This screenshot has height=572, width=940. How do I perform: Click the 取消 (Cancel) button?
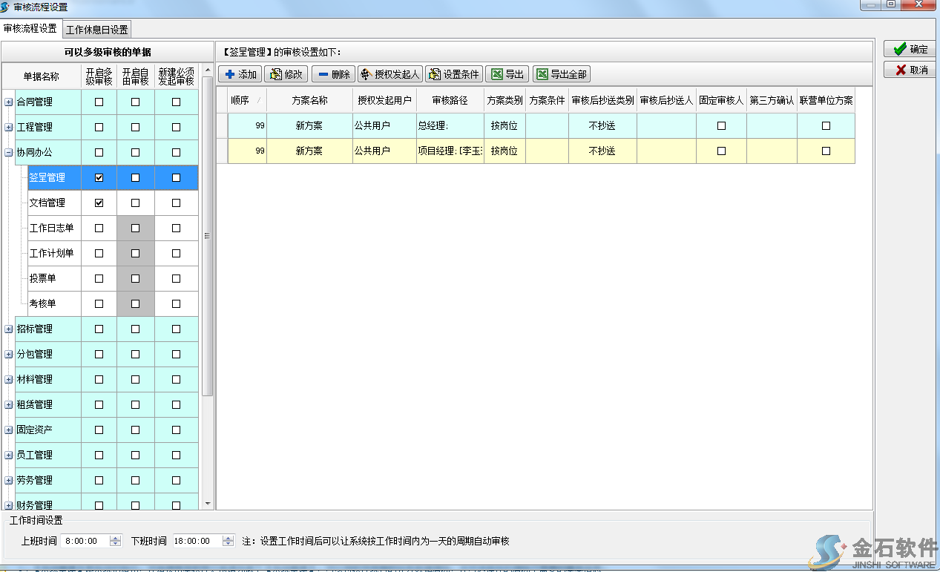(910, 70)
